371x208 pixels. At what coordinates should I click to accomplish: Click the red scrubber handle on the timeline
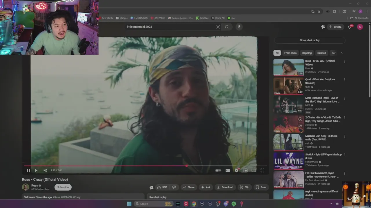tap(186, 166)
